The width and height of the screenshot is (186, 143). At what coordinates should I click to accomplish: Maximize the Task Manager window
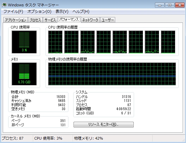[x=170, y=5]
